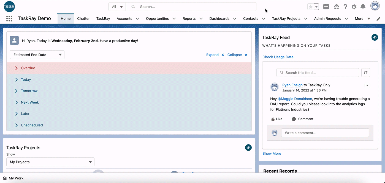Image resolution: width=385 pixels, height=183 pixels.
Task: Open the Reports tab
Action: coord(189,18)
